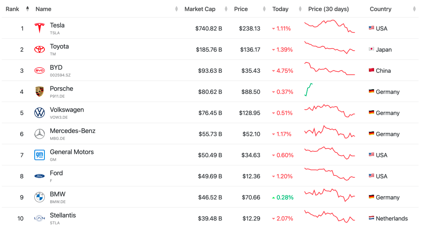421x228 pixels.
Task: Open the Volkswagen company link
Action: click(67, 110)
